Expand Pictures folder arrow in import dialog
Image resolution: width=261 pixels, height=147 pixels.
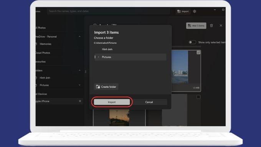(98, 57)
